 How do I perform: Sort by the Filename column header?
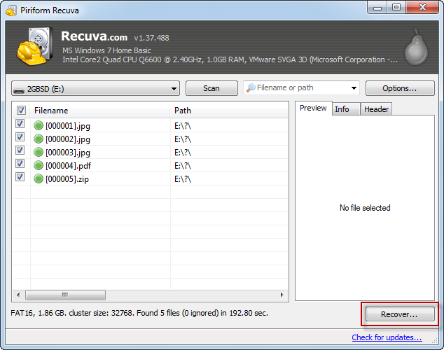tap(100, 111)
